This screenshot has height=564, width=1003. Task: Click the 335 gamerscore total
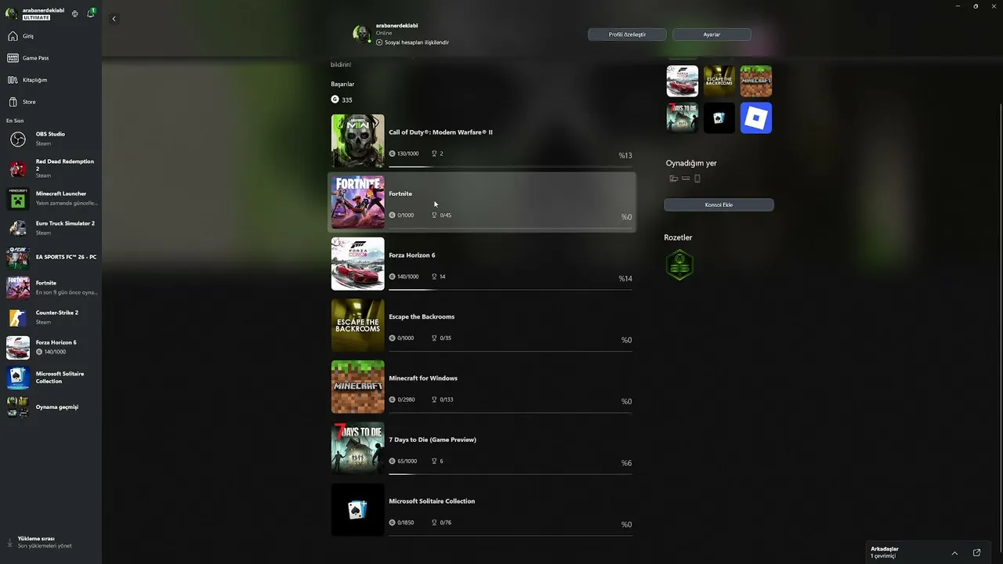tap(342, 99)
